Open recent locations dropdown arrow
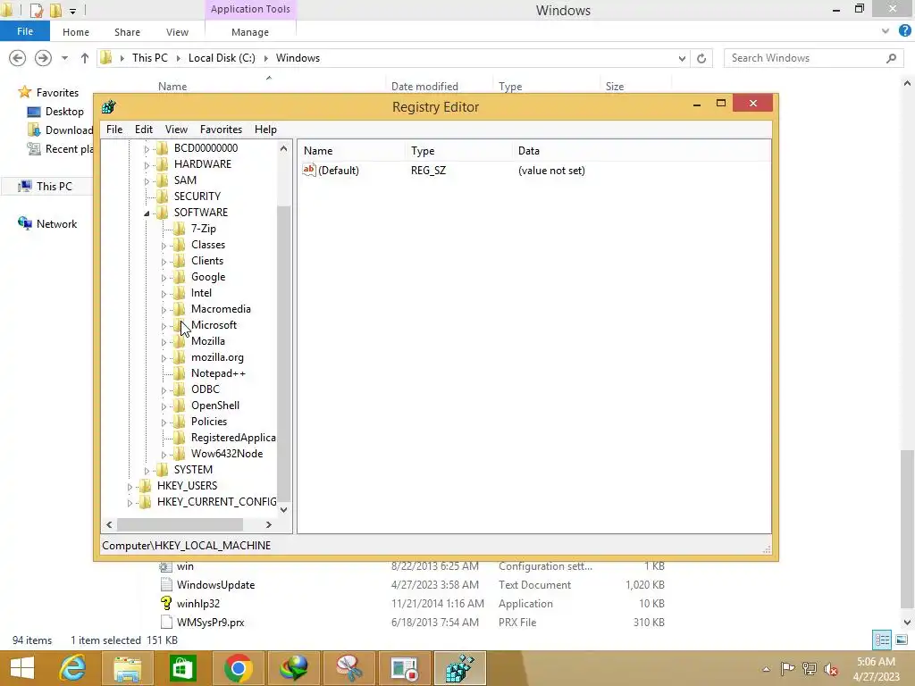Viewport: 915px width, 686px height. [64, 58]
